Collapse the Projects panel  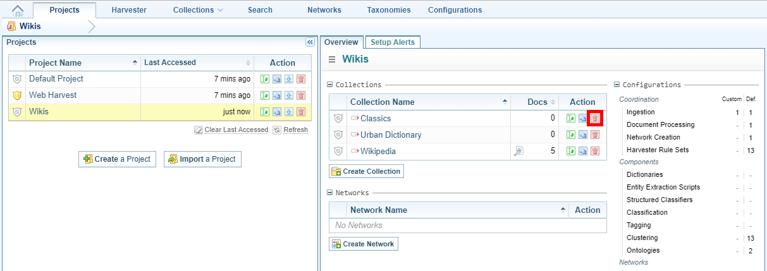[310, 42]
